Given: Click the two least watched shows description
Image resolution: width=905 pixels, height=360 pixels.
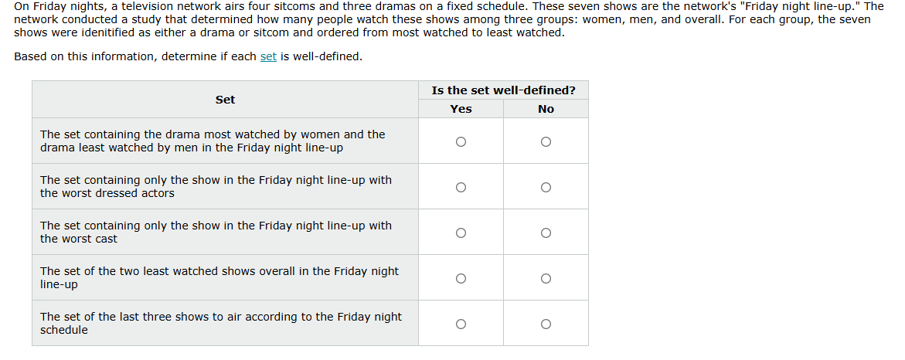Looking at the screenshot, I should pyautogui.click(x=219, y=277).
